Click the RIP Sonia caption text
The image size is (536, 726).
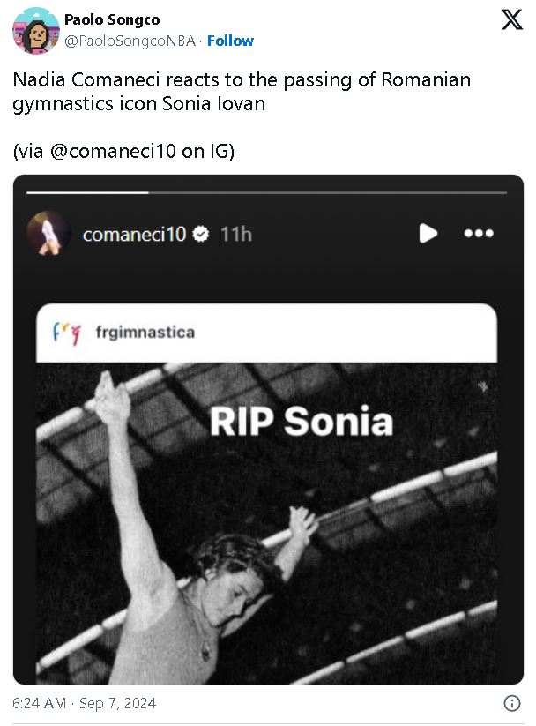(301, 422)
